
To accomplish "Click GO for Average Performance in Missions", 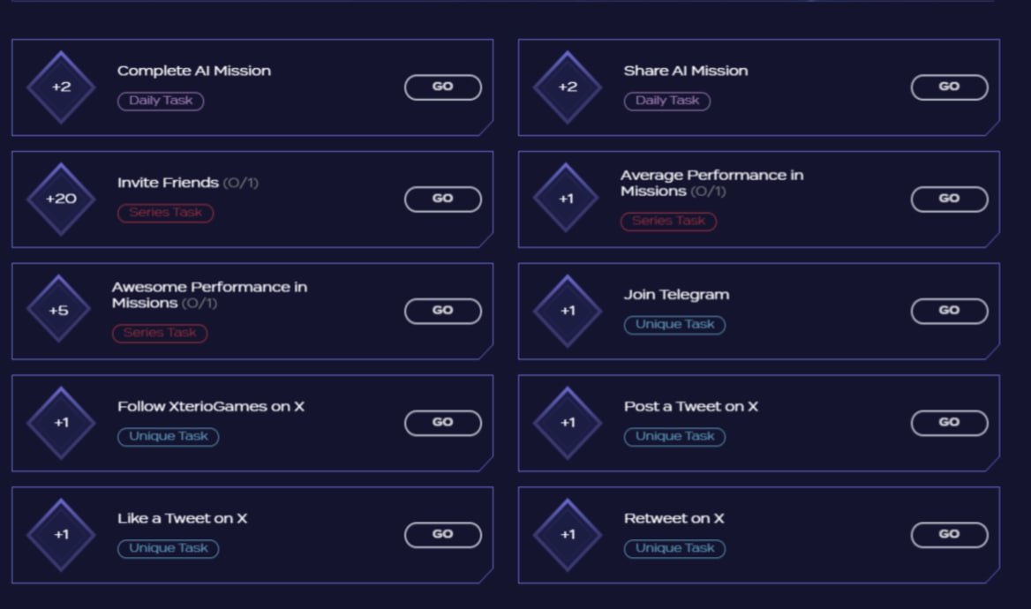I will [949, 199].
